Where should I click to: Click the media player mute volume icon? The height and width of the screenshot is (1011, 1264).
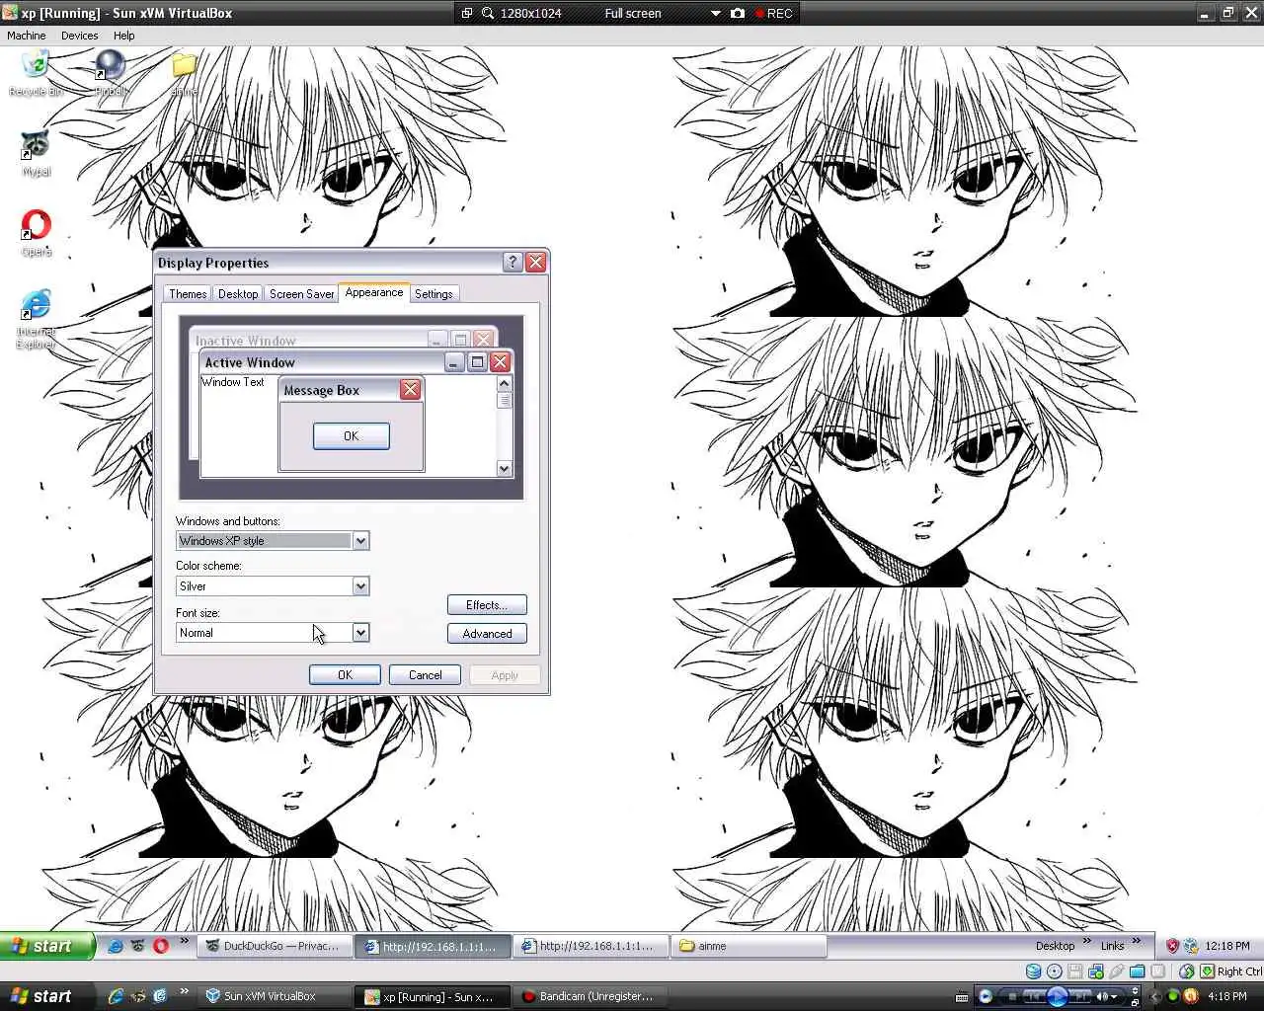[1101, 996]
